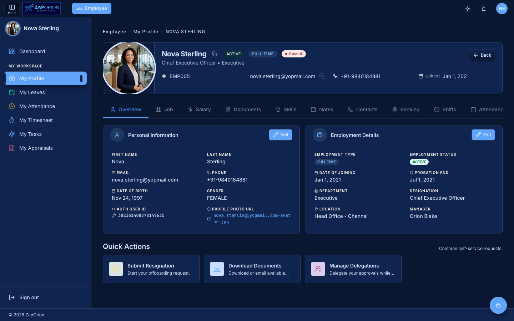
Task: Open the Shifts tab
Action: point(445,109)
